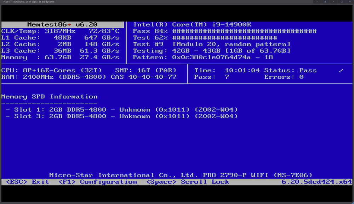Click the CPU 8P+16E-Cores (32T) text

[x=51, y=70]
